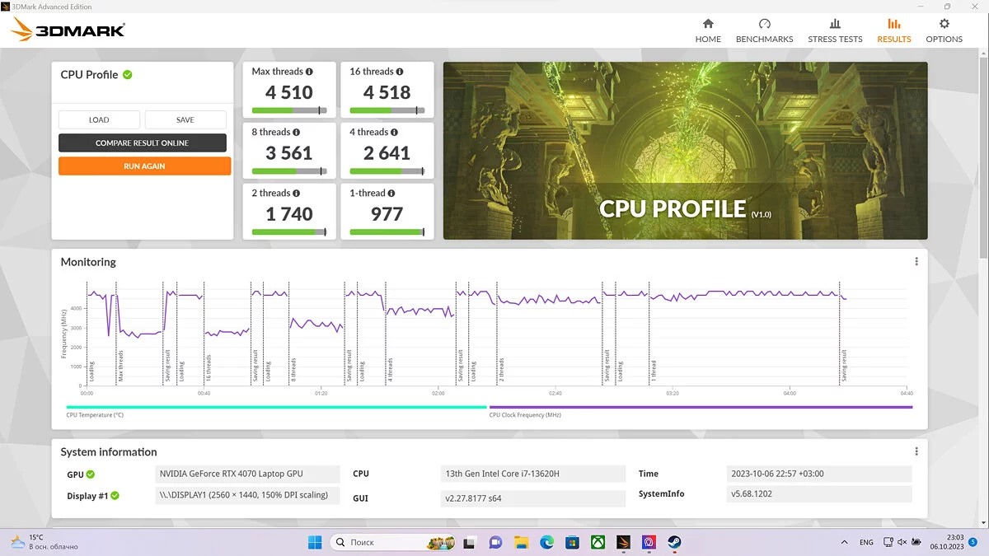Click the green check next to GPU
Viewport: 989px width, 556px height.
click(x=91, y=474)
